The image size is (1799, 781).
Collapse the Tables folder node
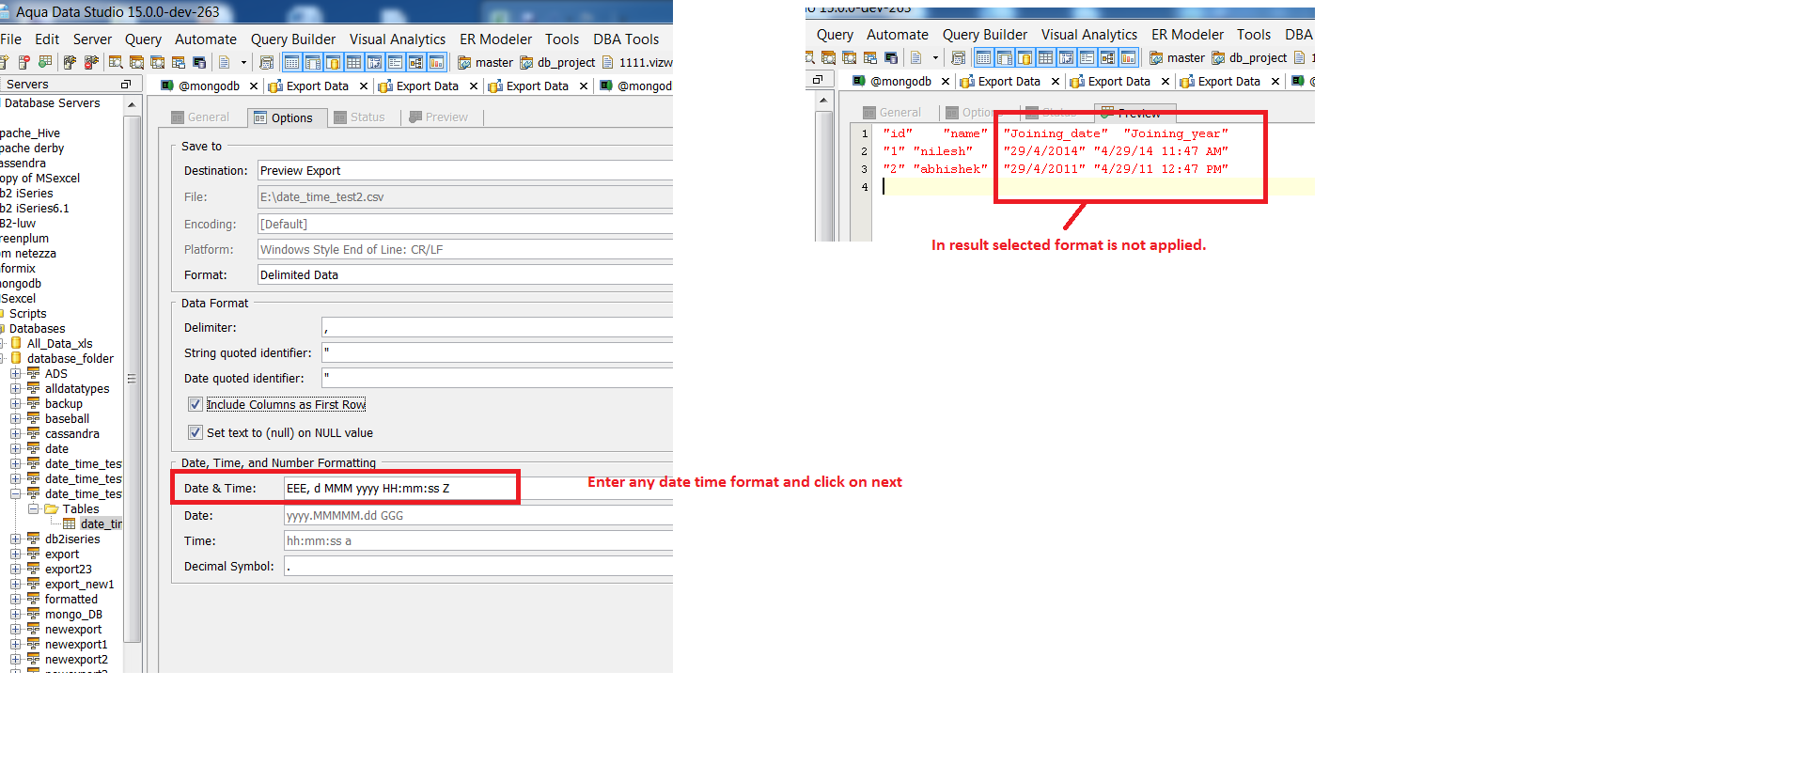pos(34,509)
